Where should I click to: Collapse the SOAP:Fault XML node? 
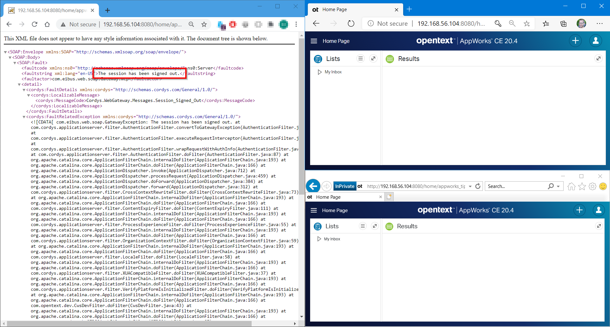(x=15, y=63)
